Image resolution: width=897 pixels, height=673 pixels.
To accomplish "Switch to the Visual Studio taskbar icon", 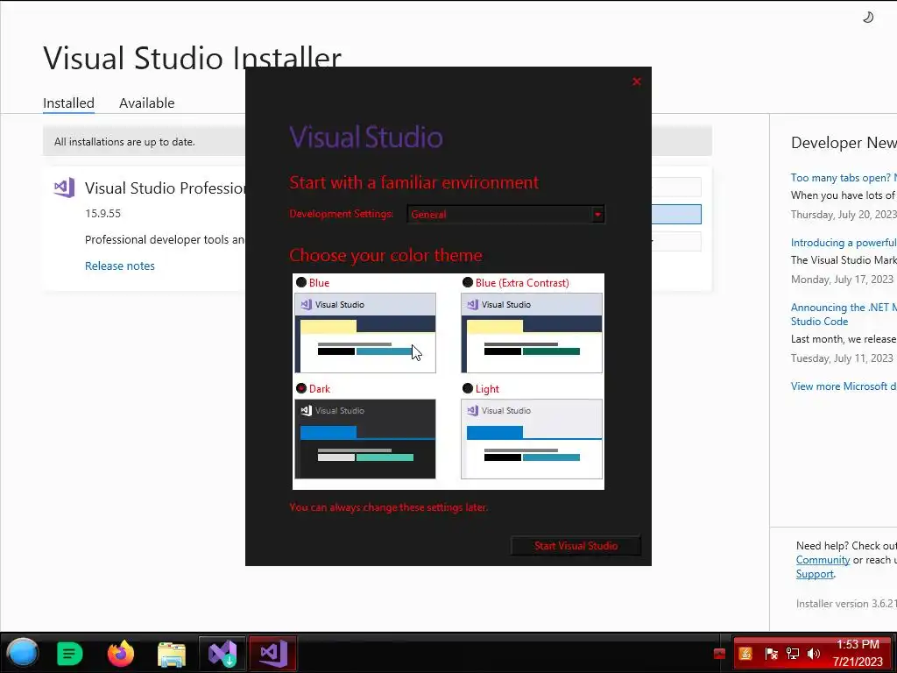I will tap(273, 654).
